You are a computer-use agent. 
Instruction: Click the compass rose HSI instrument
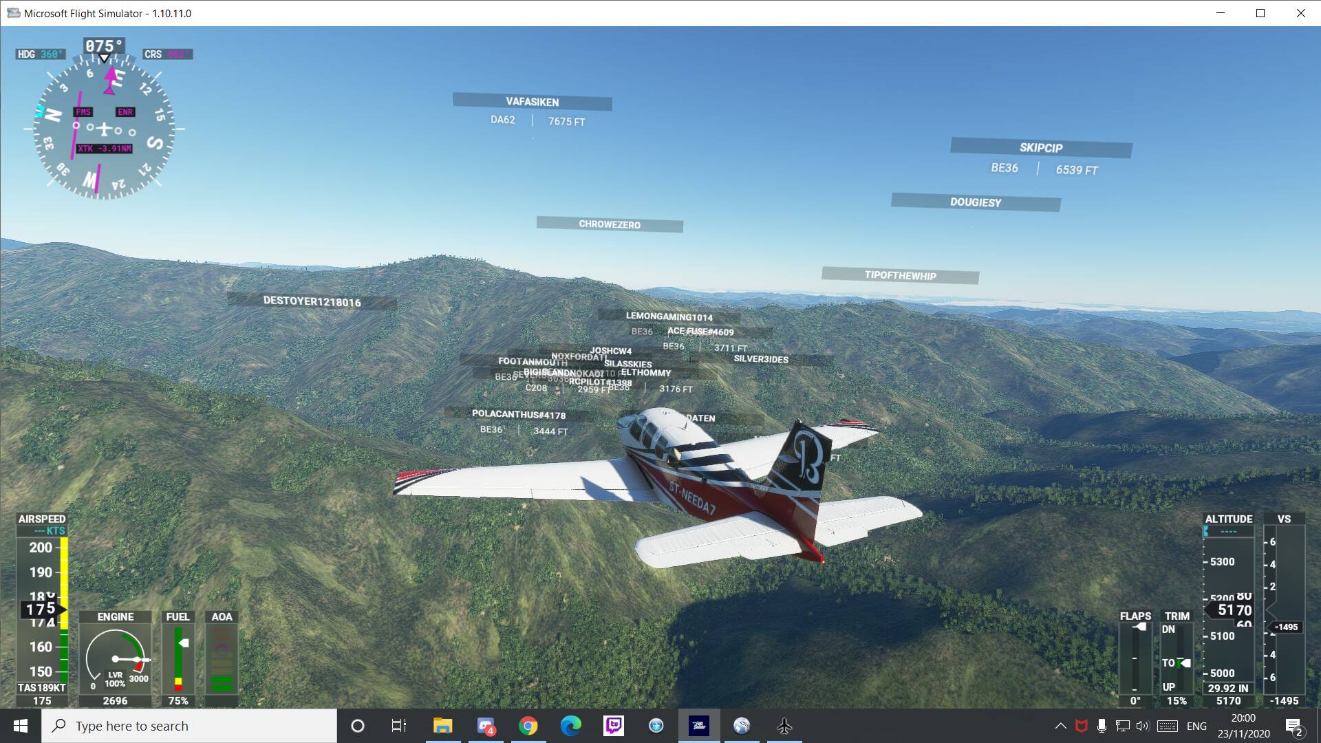(x=104, y=129)
